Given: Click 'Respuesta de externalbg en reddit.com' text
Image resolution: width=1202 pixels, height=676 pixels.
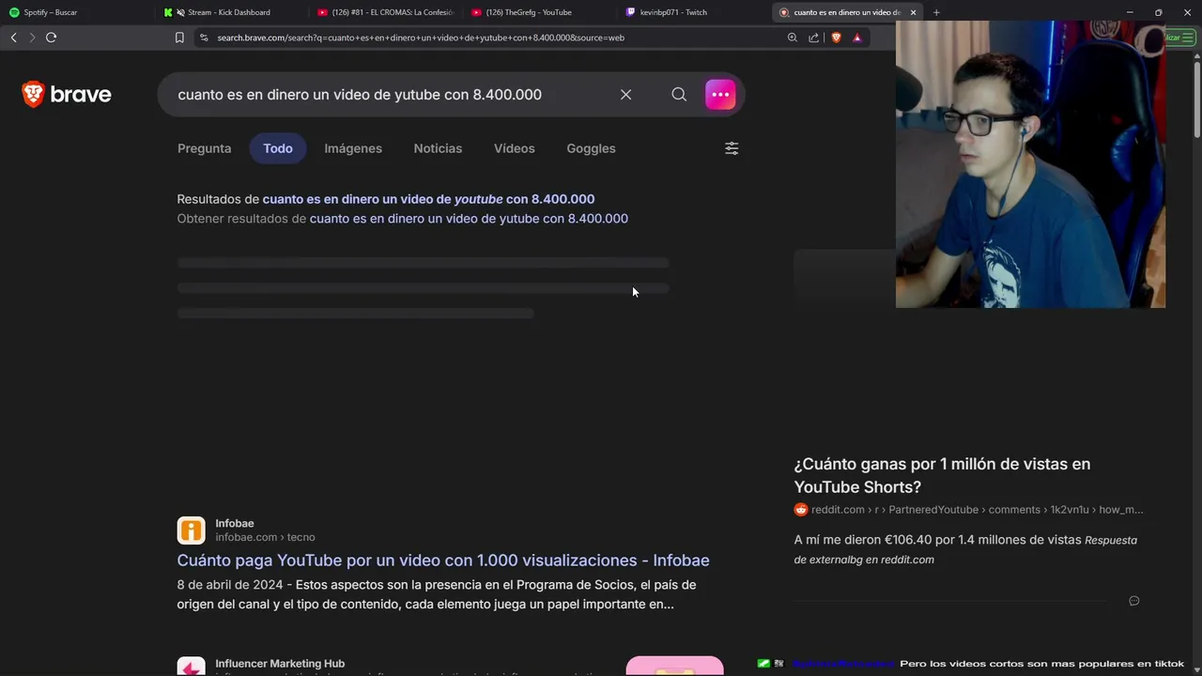Looking at the screenshot, I should [x=965, y=549].
